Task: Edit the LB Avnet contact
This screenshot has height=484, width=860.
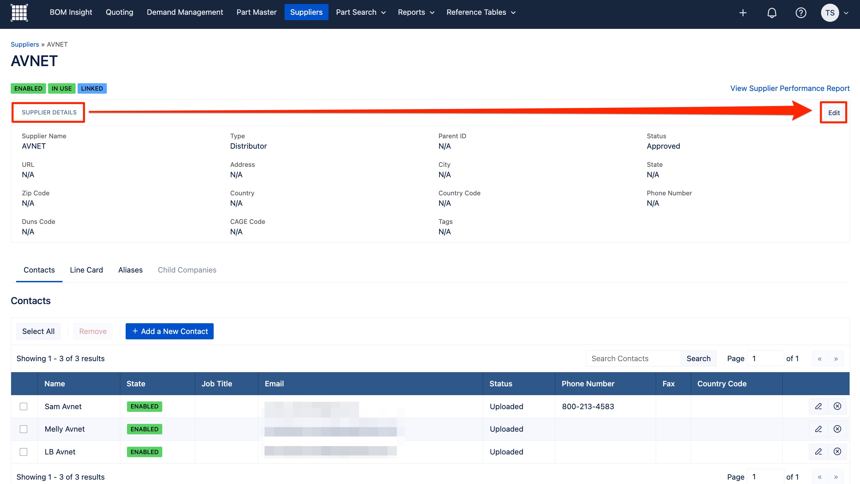Action: point(818,452)
